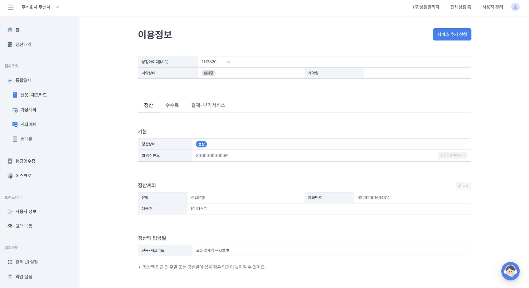Open 결제 UI 설정 grid icon
Screen dimensions: 529x288
10,262
